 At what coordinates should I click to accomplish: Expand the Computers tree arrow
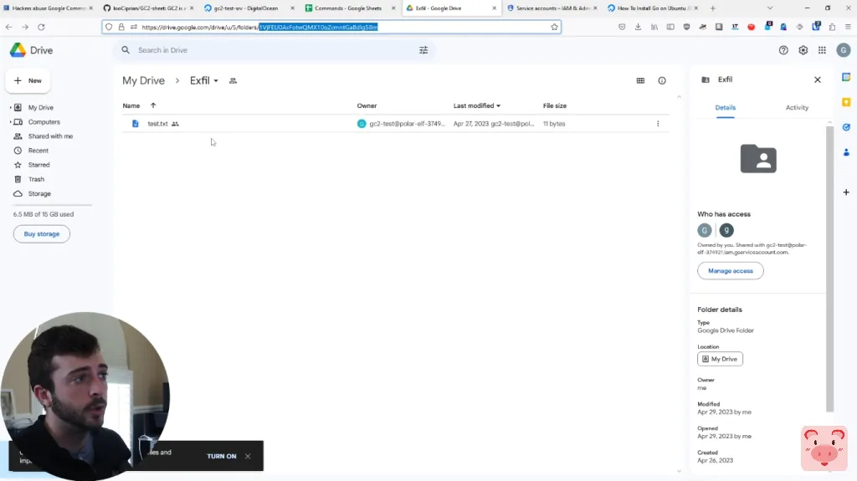tap(10, 122)
